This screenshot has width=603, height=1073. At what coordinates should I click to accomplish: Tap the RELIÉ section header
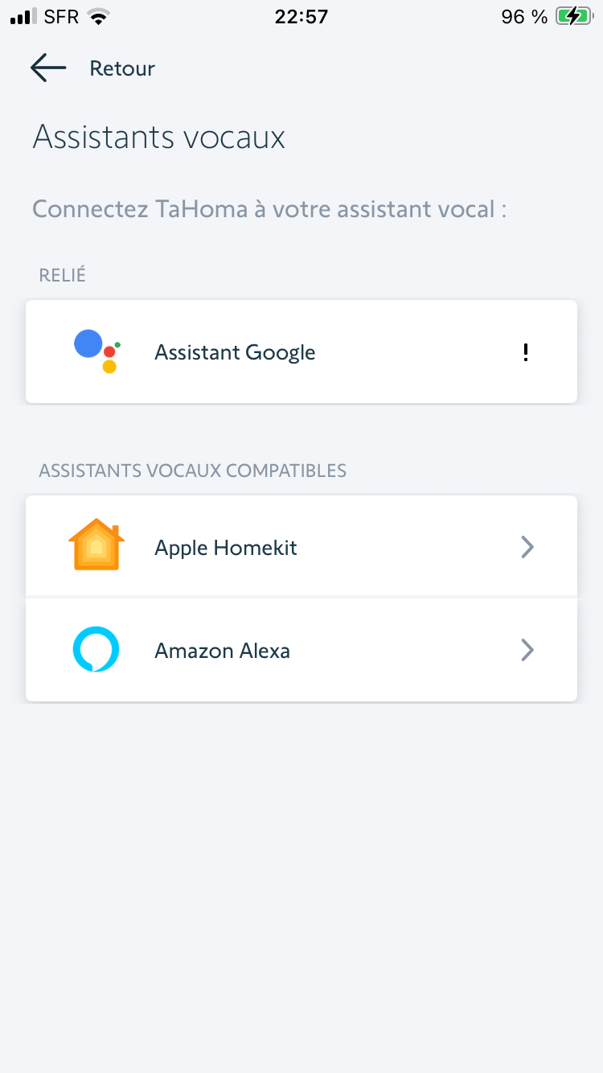pyautogui.click(x=63, y=275)
